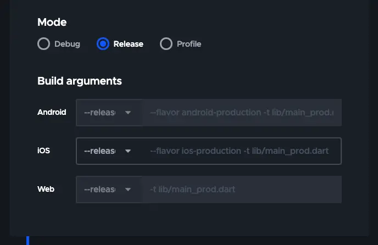Click the Release label text
The height and width of the screenshot is (245, 378).
point(128,44)
